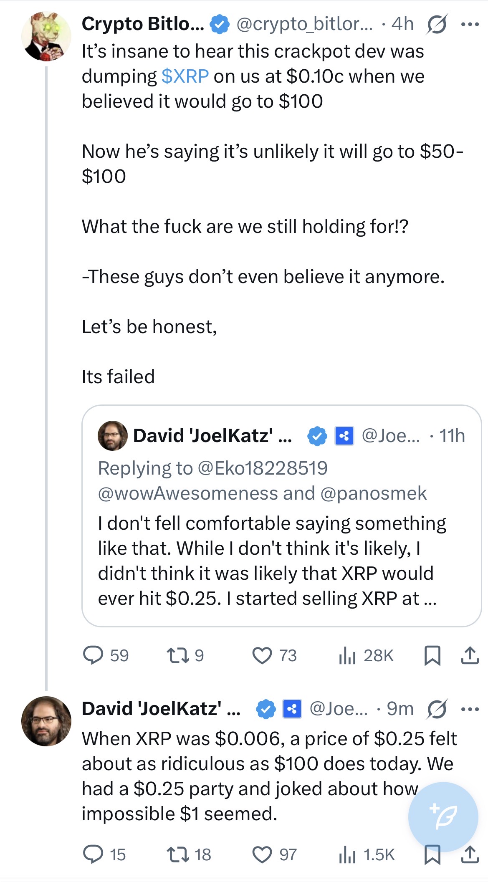488x882 pixels.
Task: Open the more options menu on Crypto Bitlord's post
Action: [470, 24]
